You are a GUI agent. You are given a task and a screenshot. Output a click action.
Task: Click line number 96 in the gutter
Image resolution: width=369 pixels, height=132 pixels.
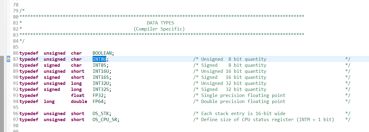point(16,114)
